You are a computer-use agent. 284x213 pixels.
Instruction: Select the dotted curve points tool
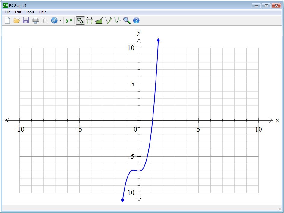pyautogui.click(x=118, y=20)
